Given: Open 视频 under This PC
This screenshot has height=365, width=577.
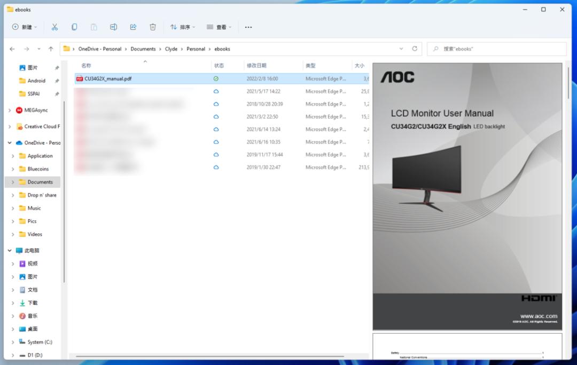Looking at the screenshot, I should (33, 264).
